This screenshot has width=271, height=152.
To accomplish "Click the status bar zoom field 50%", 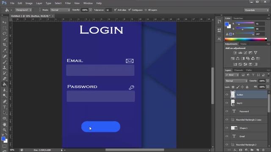I will [12, 150].
